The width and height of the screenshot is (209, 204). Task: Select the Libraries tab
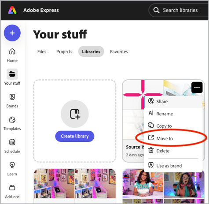[91, 52]
